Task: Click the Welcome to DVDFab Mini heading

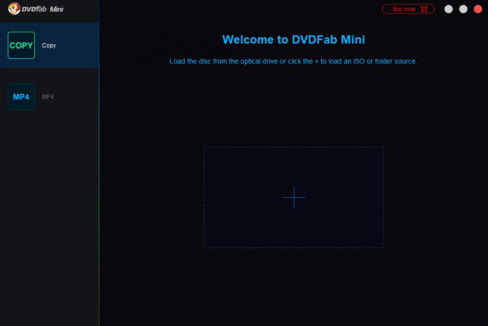Action: point(293,39)
